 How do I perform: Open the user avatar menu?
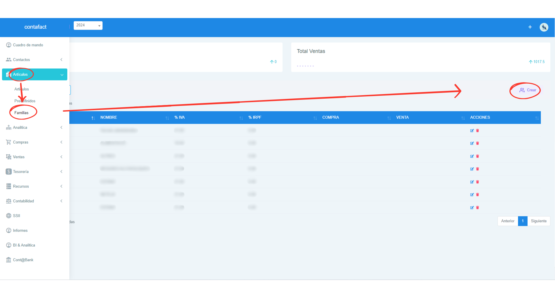pos(544,27)
